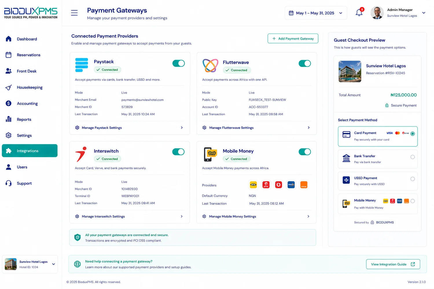This screenshot has width=434, height=289.
Task: Click the calendar icon in date range
Action: (291, 13)
